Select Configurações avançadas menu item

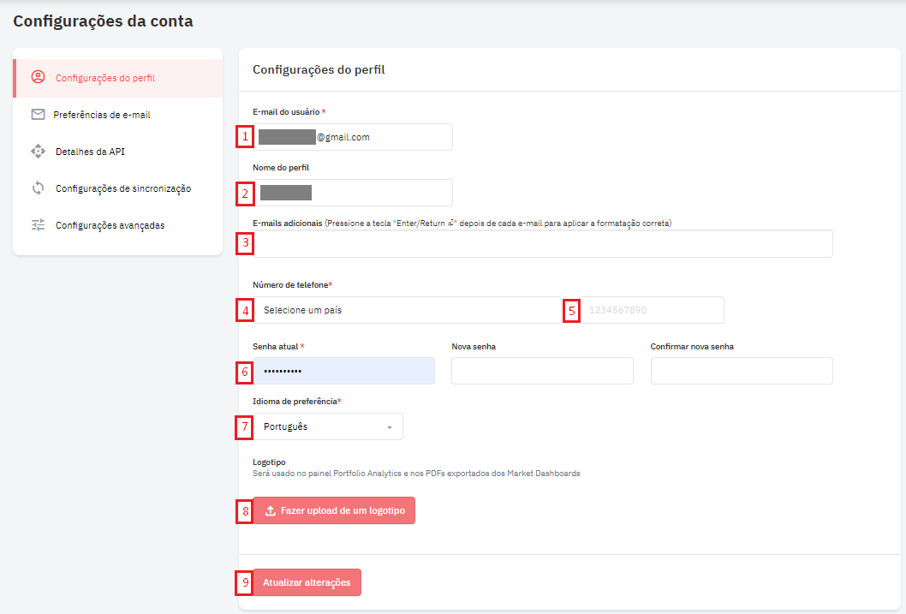click(x=110, y=225)
